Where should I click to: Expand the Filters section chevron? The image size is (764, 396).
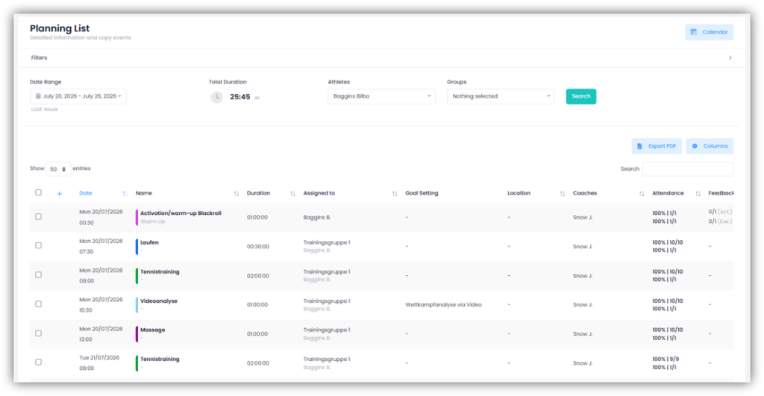[x=730, y=57]
